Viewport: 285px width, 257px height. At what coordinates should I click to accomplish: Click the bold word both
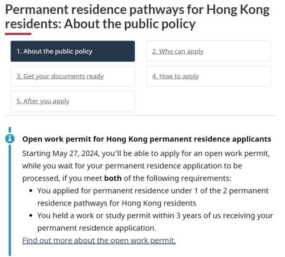point(113,178)
